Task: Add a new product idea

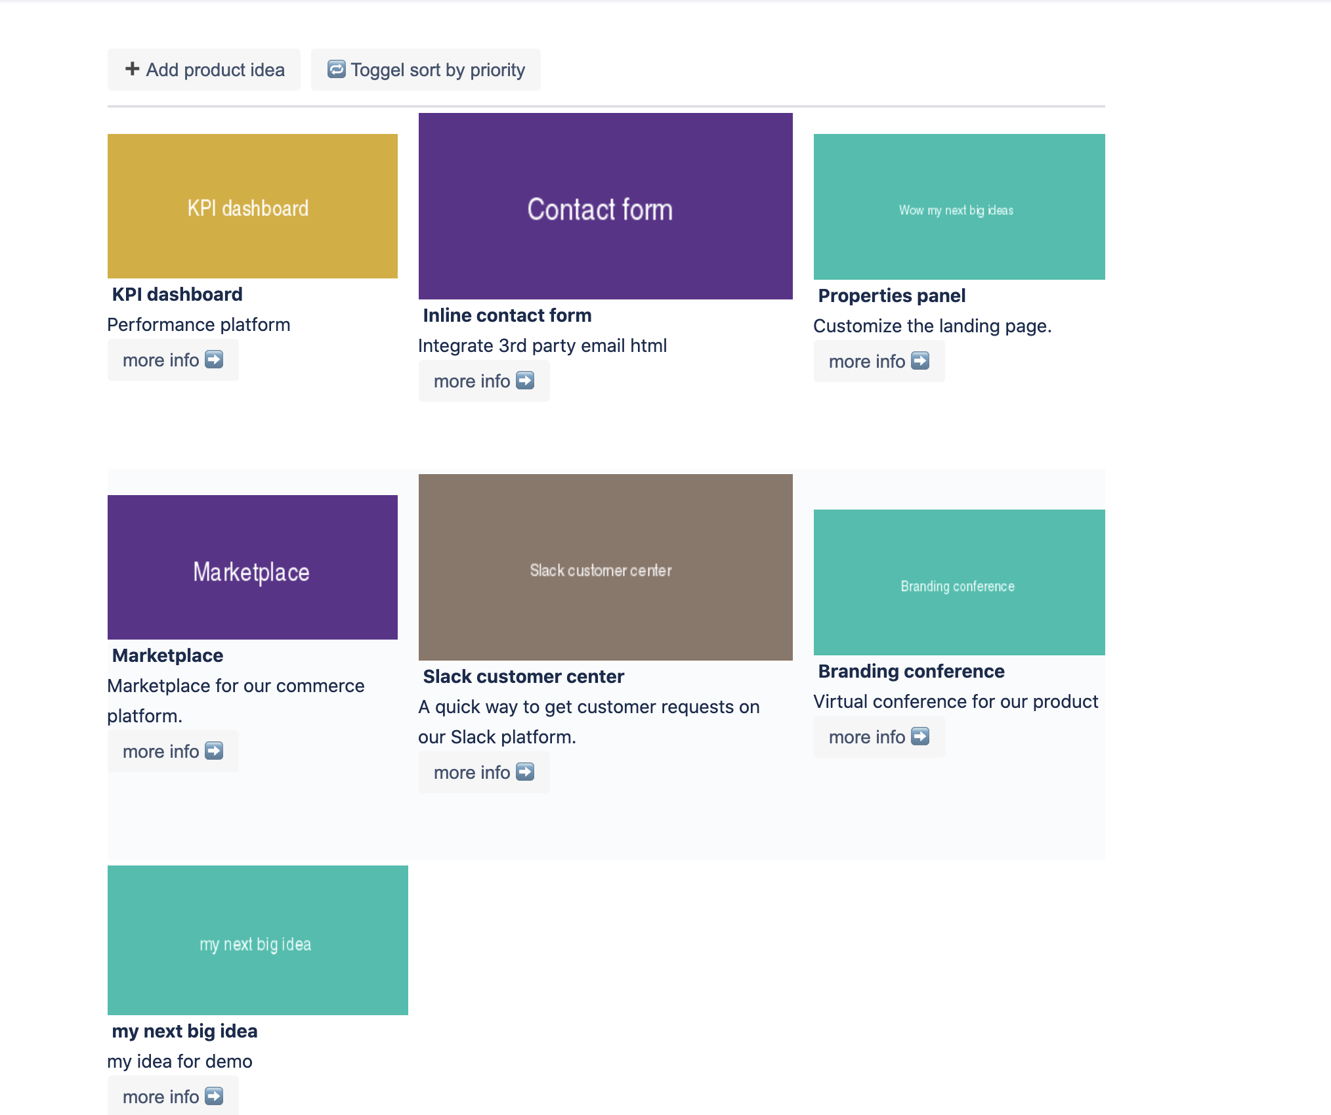Action: point(204,70)
